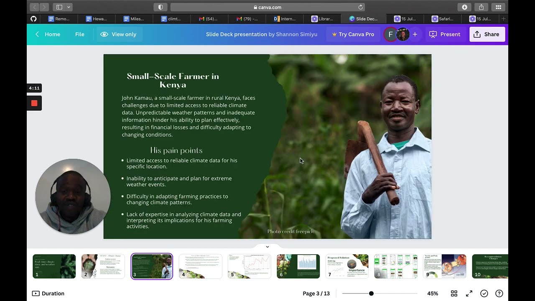Image resolution: width=535 pixels, height=301 pixels.
Task: Collapse the page thumbnails with the chevron
Action: pyautogui.click(x=267, y=247)
